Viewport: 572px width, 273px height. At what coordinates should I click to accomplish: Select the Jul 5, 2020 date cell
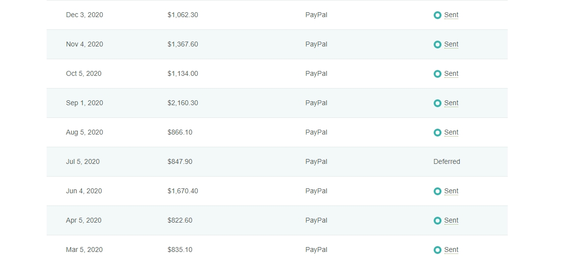[x=83, y=162]
